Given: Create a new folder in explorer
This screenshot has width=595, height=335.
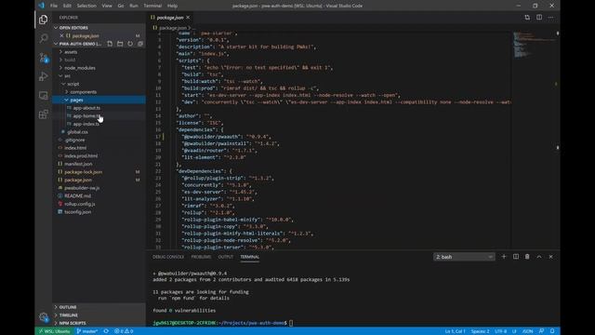Looking at the screenshot, I should [120, 44].
